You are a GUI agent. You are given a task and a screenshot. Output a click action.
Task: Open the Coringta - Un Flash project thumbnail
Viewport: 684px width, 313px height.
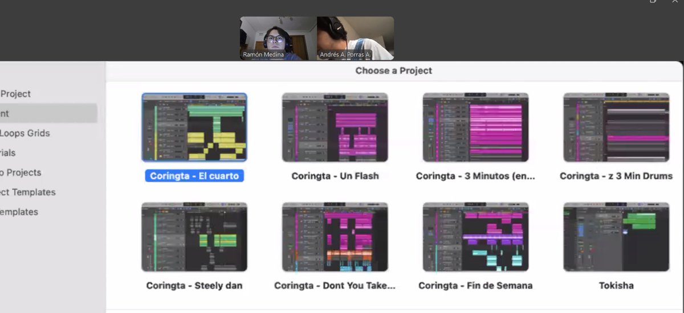335,127
